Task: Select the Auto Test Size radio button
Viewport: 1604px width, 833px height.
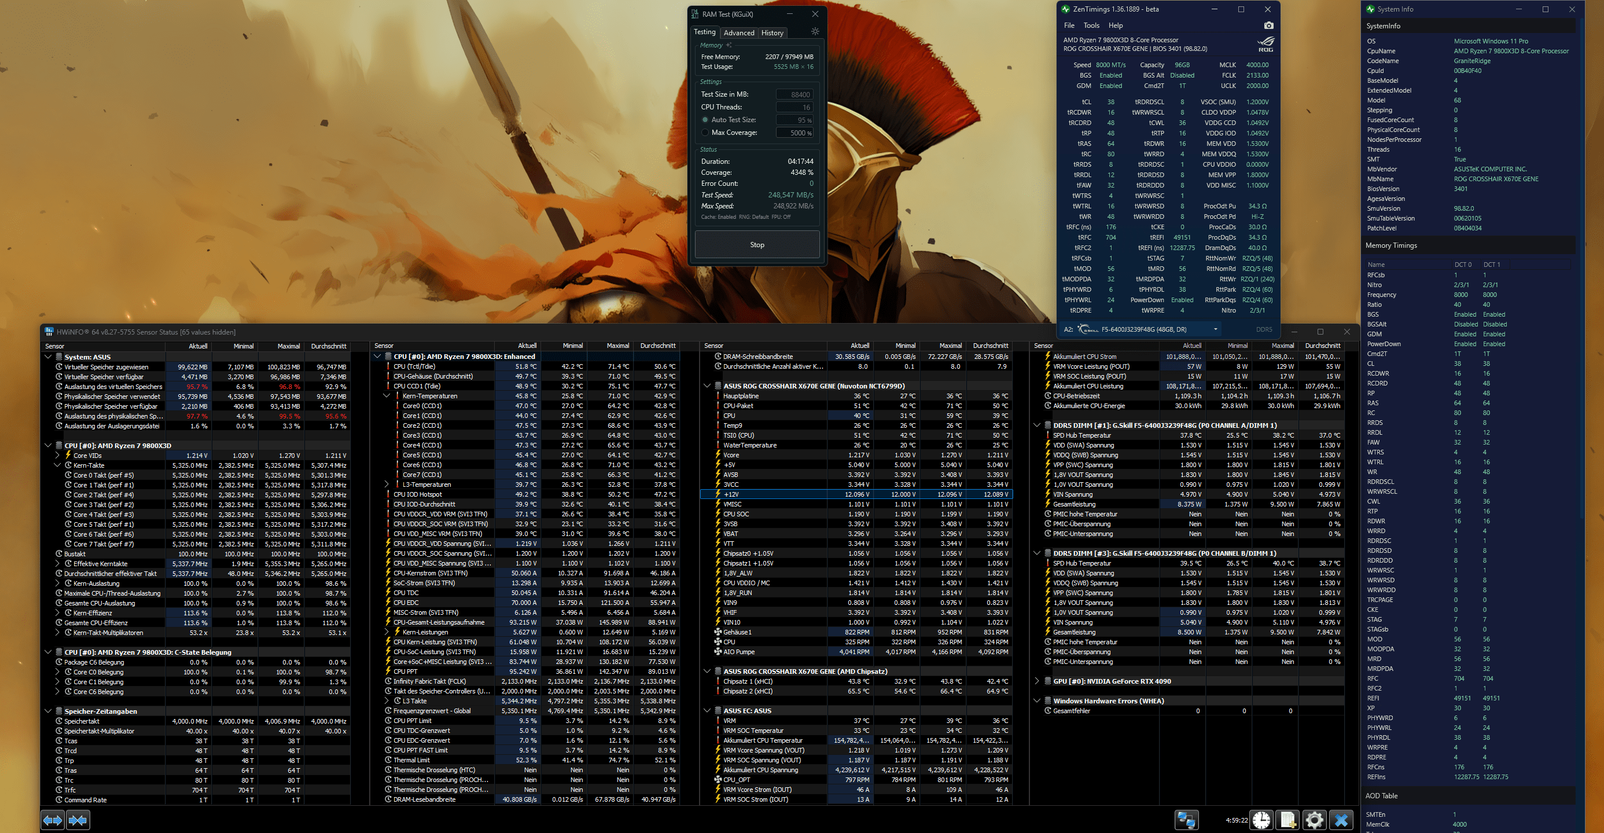Action: click(x=705, y=120)
